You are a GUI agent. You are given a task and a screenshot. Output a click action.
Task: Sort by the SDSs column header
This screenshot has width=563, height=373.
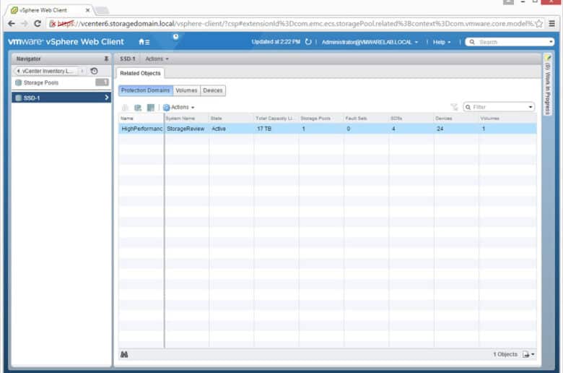[411, 119]
